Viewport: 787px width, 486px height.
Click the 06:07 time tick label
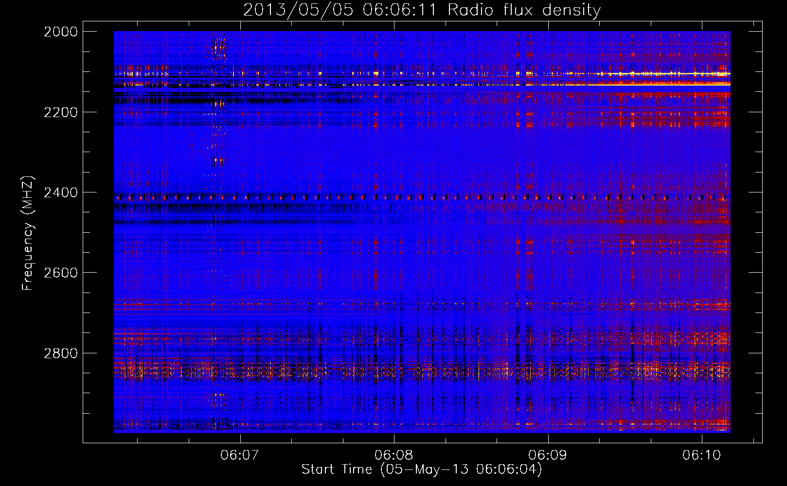pos(239,455)
